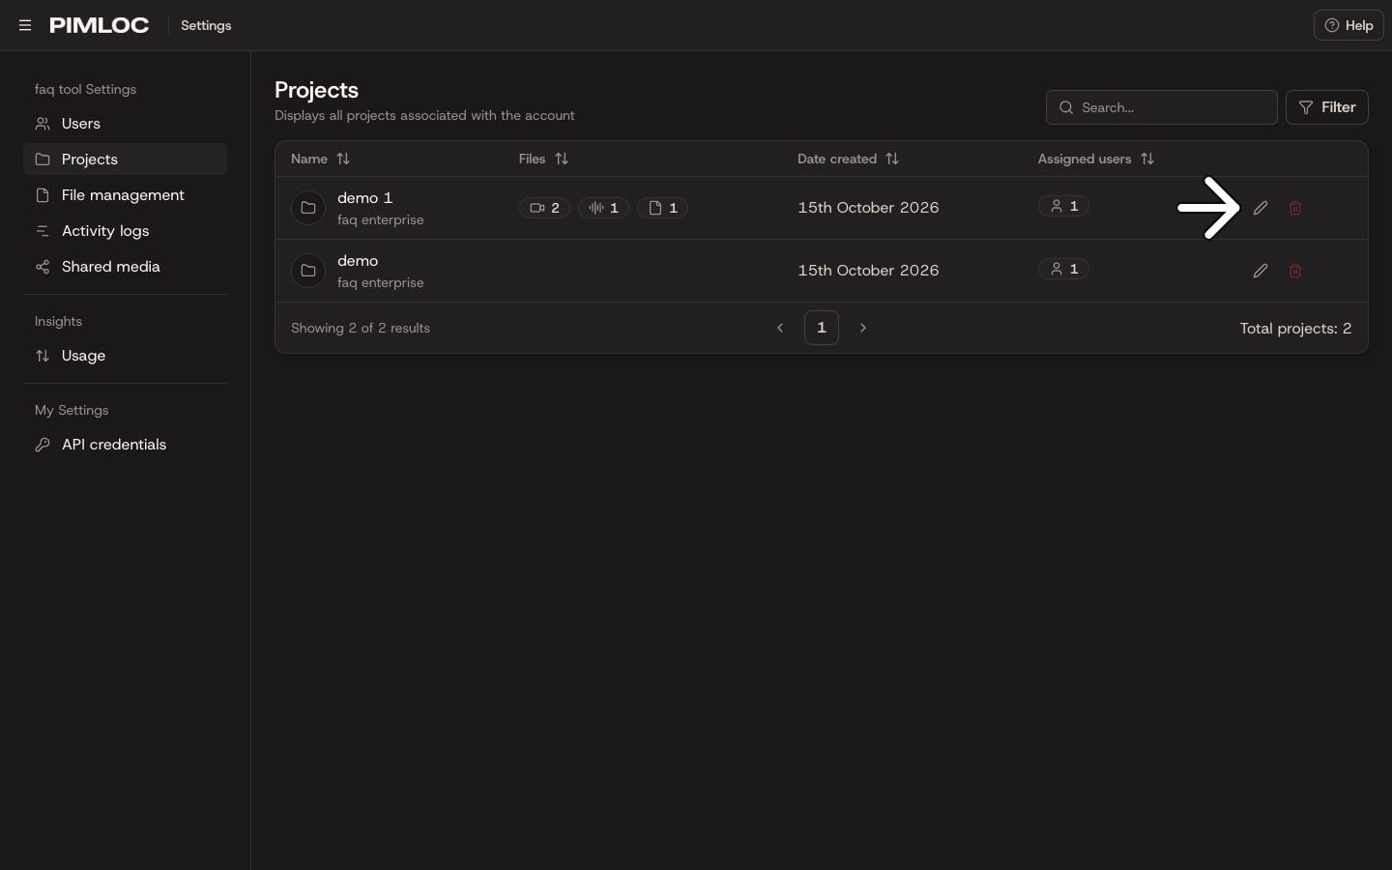Select page 1 in pagination
The height and width of the screenshot is (870, 1392).
[x=822, y=328]
